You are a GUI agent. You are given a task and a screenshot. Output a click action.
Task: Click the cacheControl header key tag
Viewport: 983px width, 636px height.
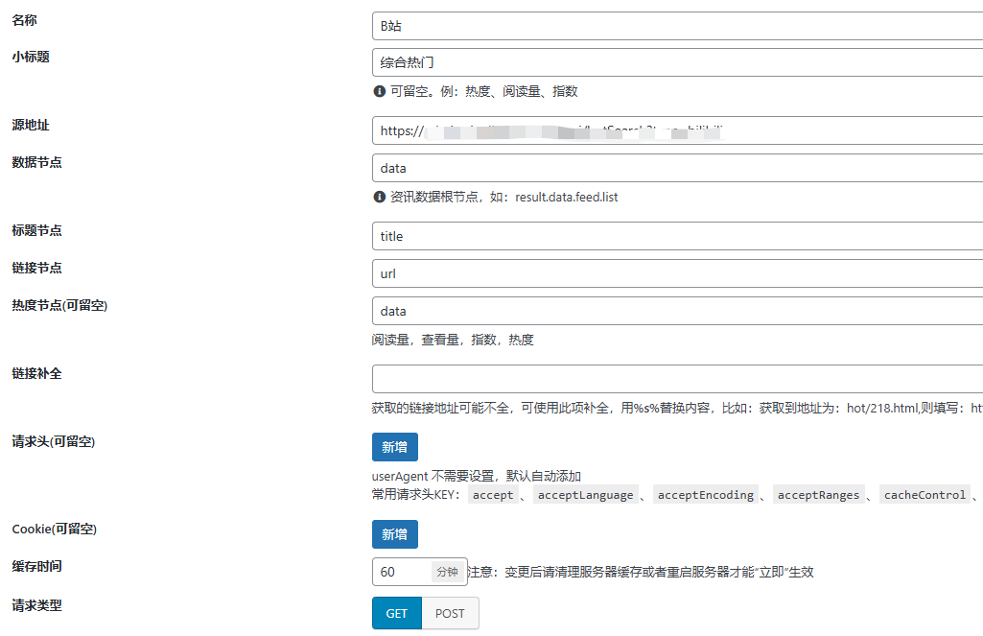(924, 495)
